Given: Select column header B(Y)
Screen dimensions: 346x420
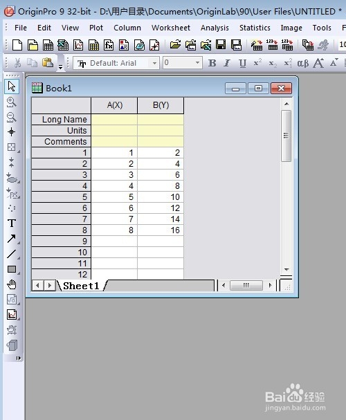Looking at the screenshot, I should point(161,105).
